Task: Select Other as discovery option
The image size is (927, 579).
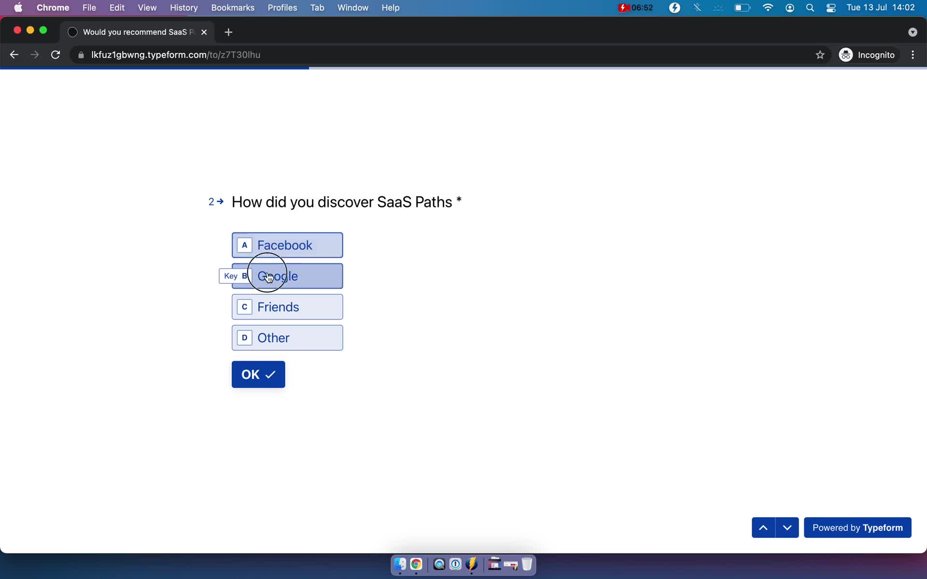Action: pos(288,338)
